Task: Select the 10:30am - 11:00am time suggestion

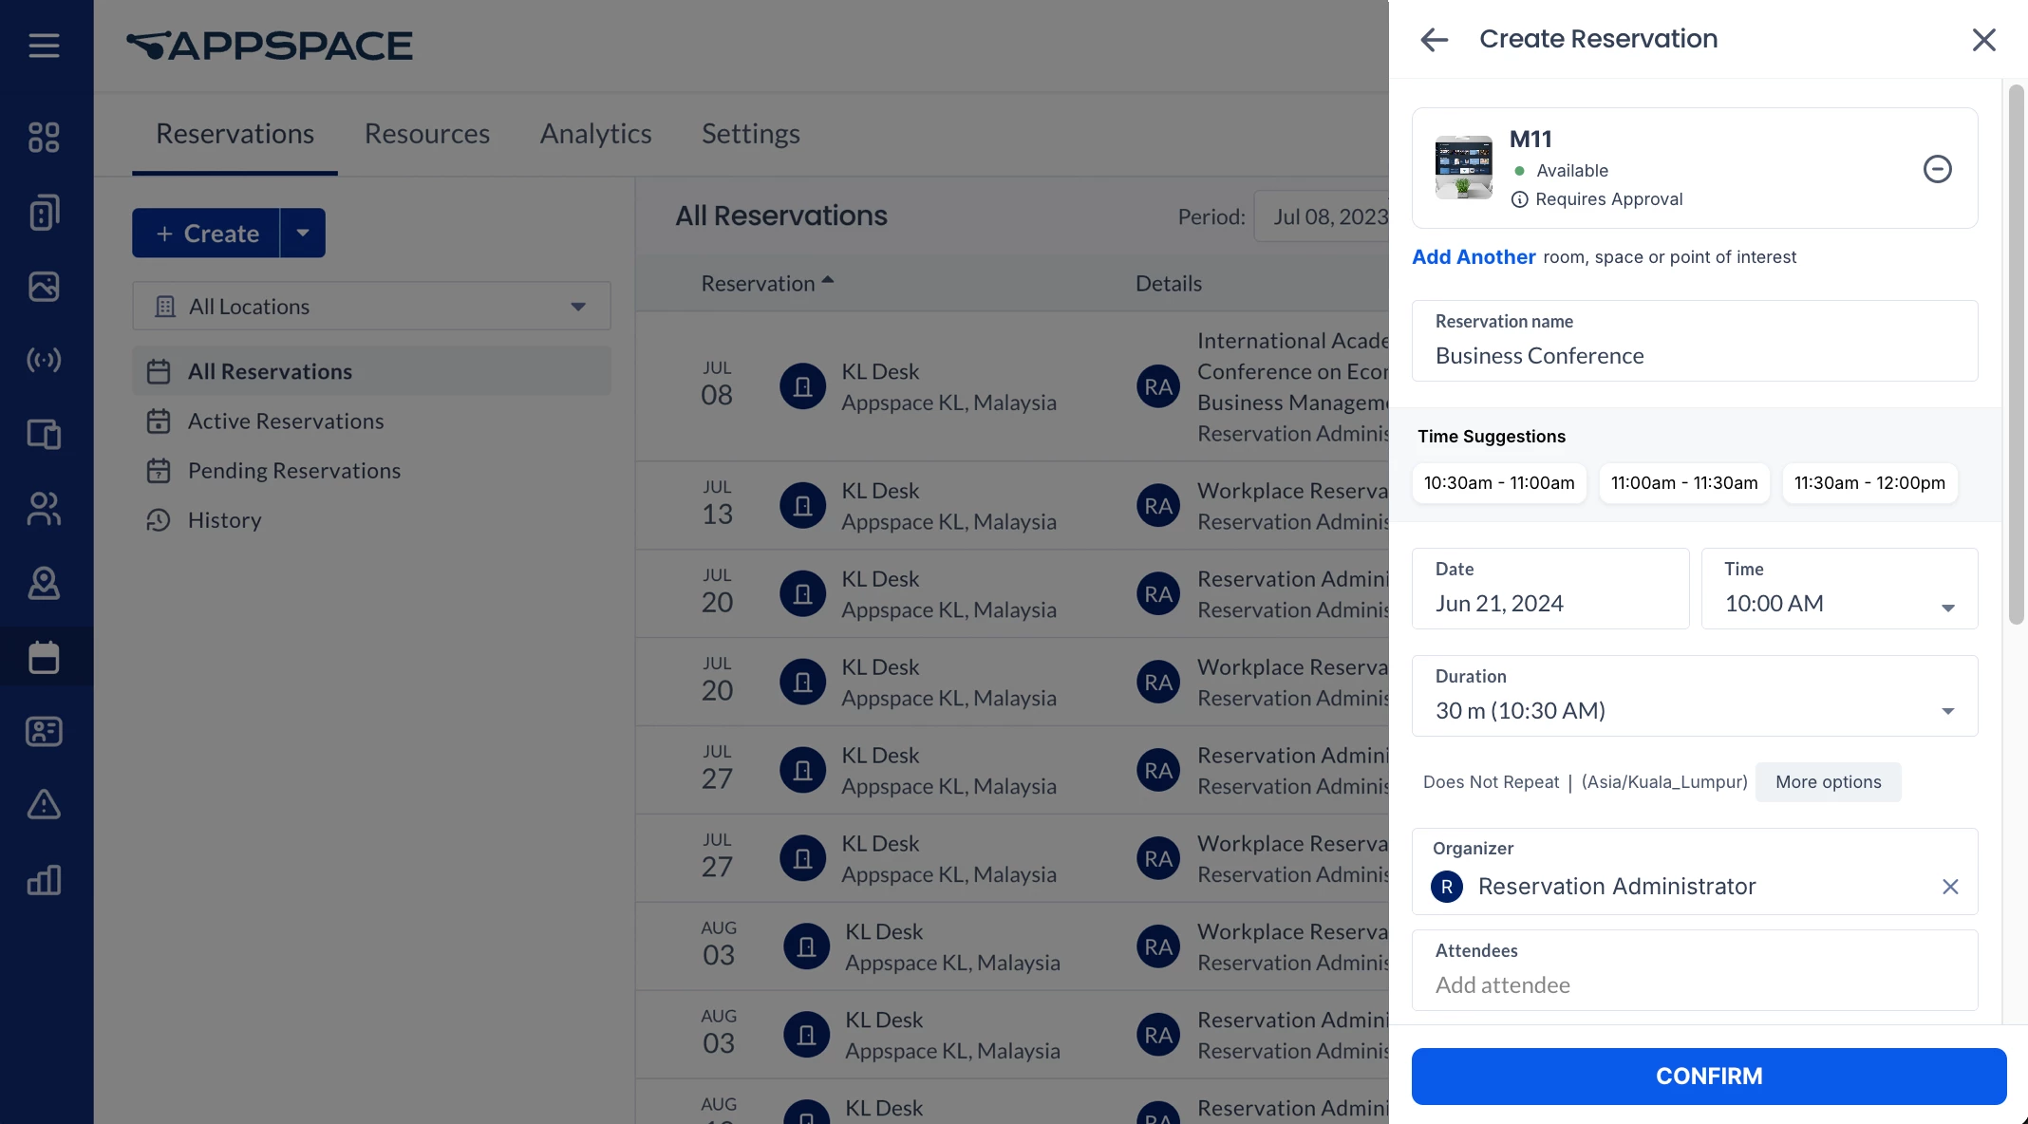Action: click(x=1498, y=483)
